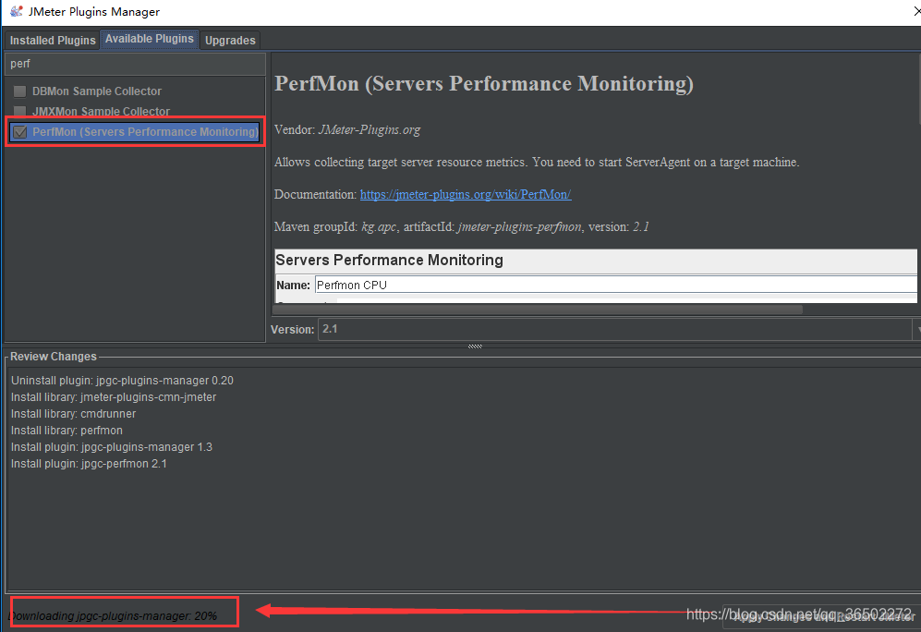Click the splitter handle above Review Changes
Image resolution: width=921 pixels, height=632 pixels.
(x=475, y=346)
